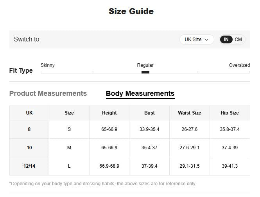This screenshot has width=260, height=197.
Task: Select the Body Measurements tab
Action: pyautogui.click(x=140, y=93)
